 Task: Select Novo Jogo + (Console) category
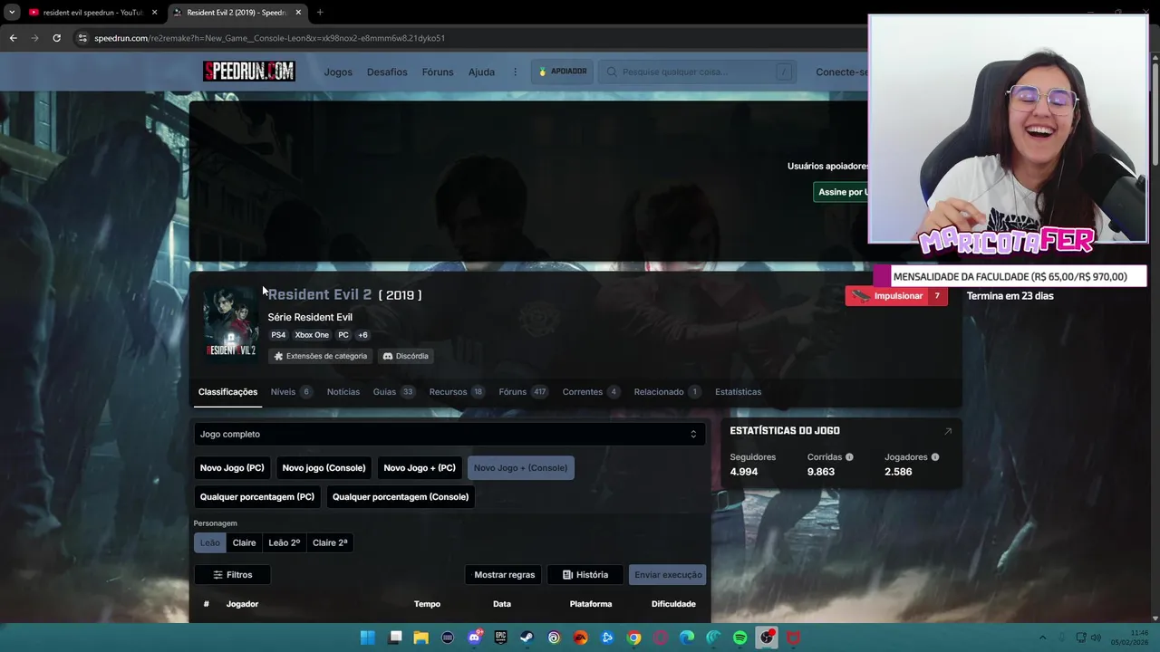(x=520, y=468)
